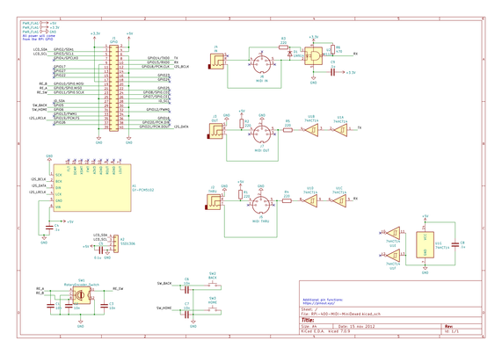Click the Date field in title block
Viewport: 502px width, 355px height.
click(x=357, y=327)
